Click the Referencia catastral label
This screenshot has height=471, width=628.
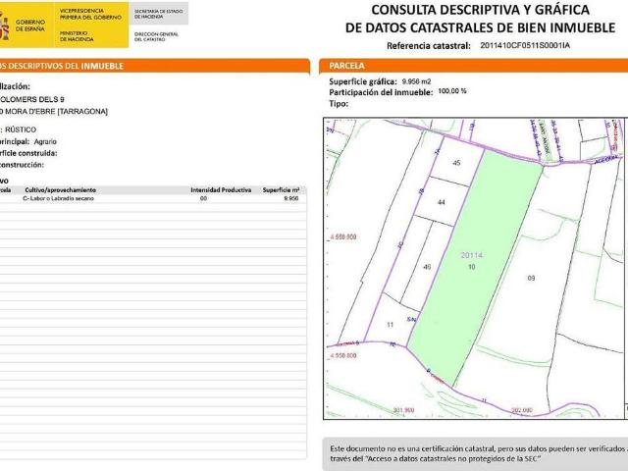click(429, 46)
